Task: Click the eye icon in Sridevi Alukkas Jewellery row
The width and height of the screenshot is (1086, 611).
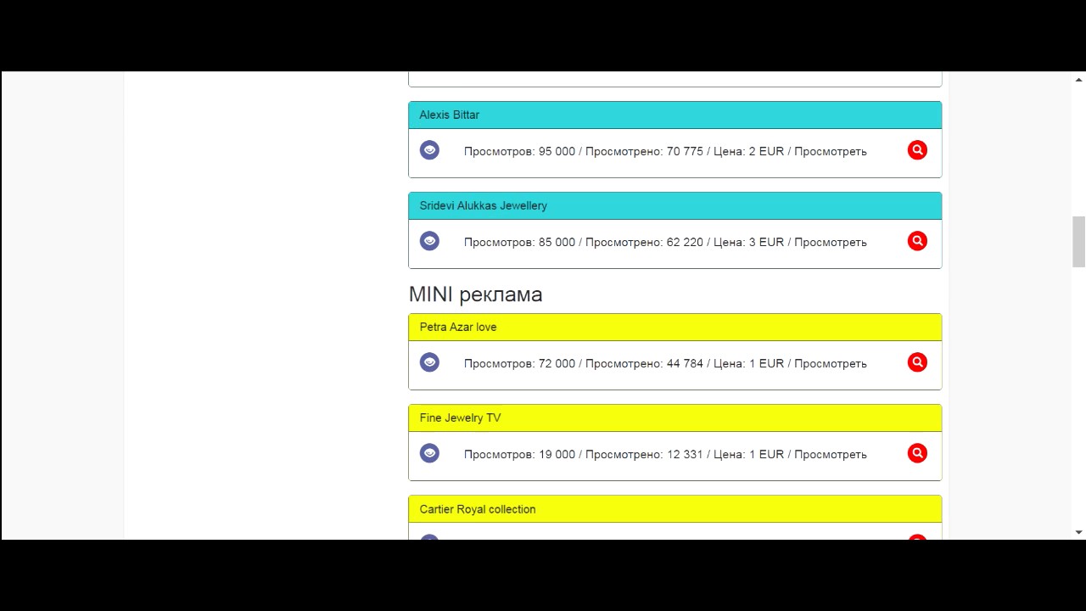Action: point(429,241)
